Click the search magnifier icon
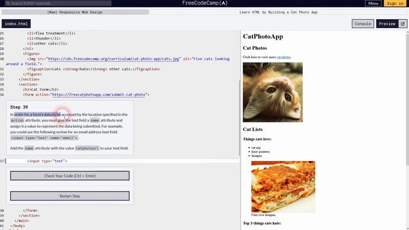 [8, 3]
